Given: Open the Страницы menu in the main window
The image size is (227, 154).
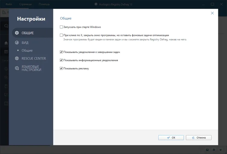Looking at the screenshot, I should (x=25, y=4).
